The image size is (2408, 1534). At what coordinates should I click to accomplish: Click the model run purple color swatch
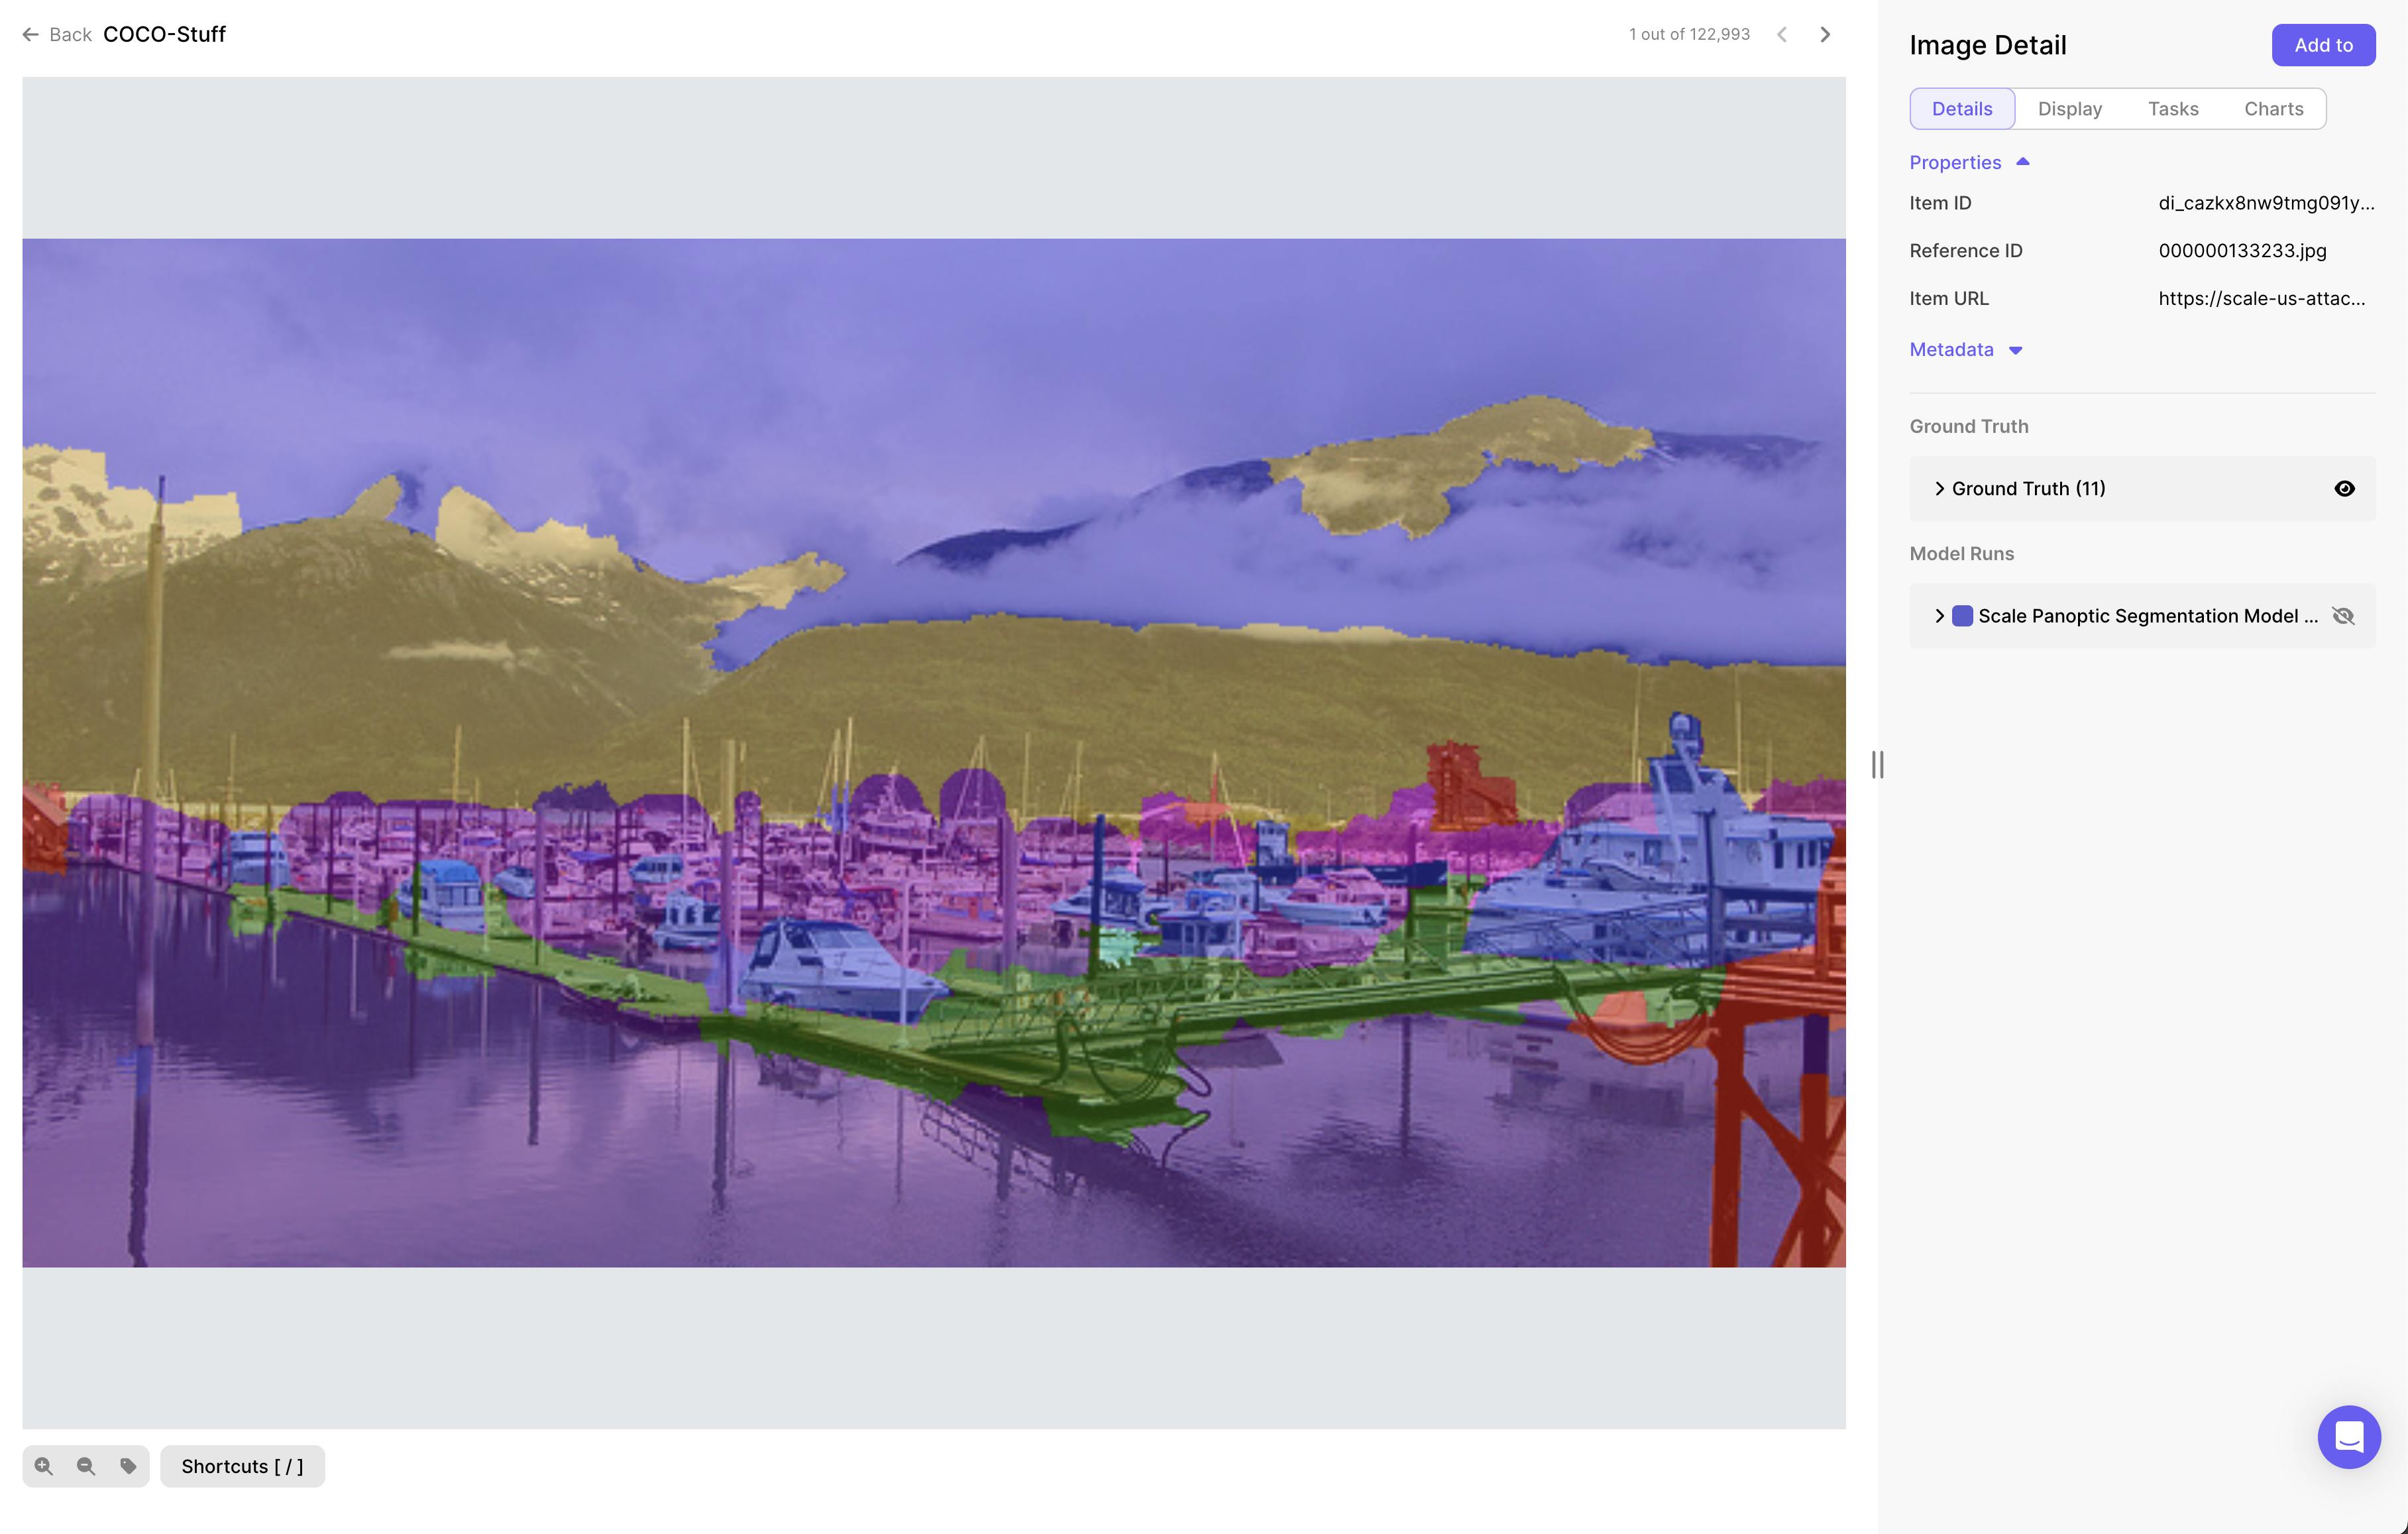point(1962,617)
